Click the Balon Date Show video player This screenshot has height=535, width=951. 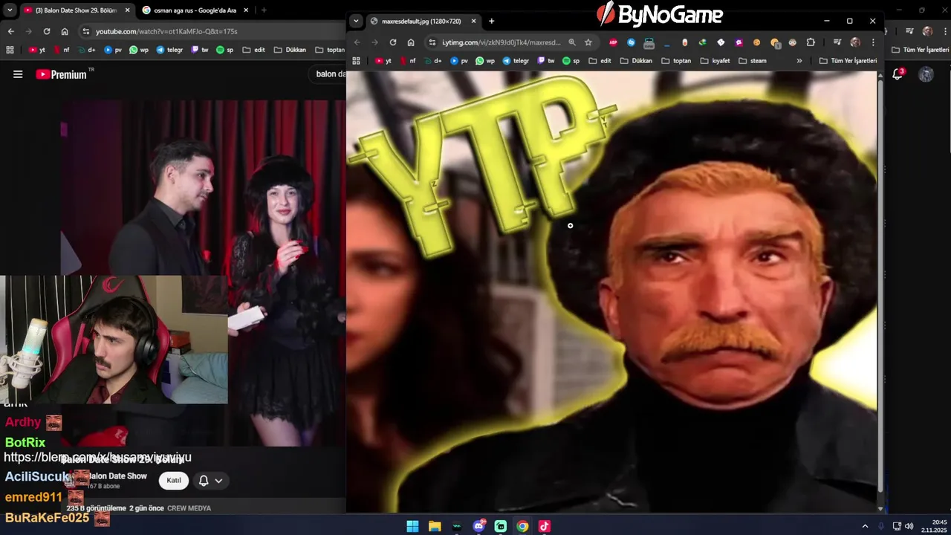point(202,273)
